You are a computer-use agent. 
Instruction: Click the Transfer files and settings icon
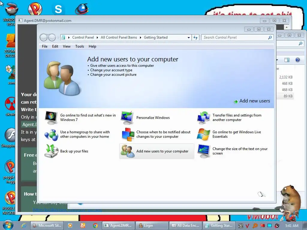pyautogui.click(x=204, y=117)
